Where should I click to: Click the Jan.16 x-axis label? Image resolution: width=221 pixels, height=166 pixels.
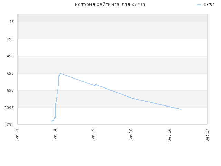coord(131,135)
